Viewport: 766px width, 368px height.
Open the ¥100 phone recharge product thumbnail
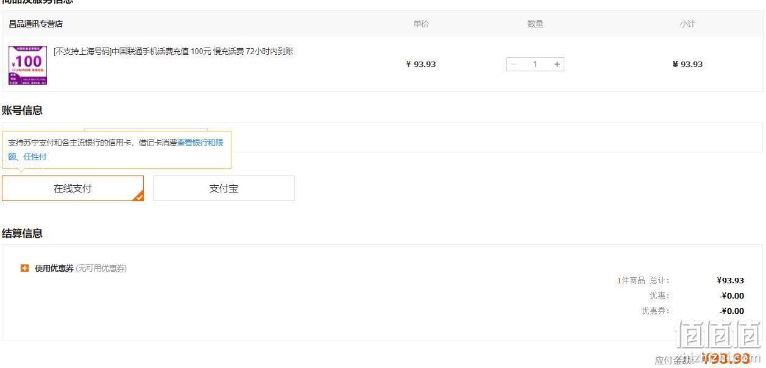coord(27,65)
